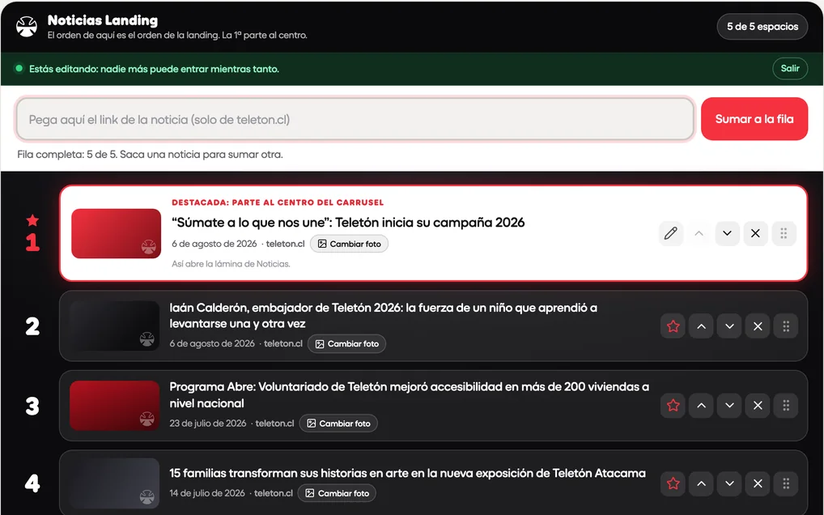
Task: Click 'Fila completa: 5 de 5' message
Action: (150, 155)
